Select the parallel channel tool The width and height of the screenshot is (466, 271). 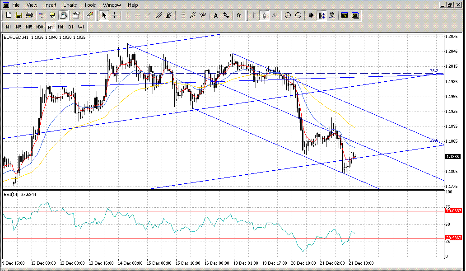click(x=158, y=15)
